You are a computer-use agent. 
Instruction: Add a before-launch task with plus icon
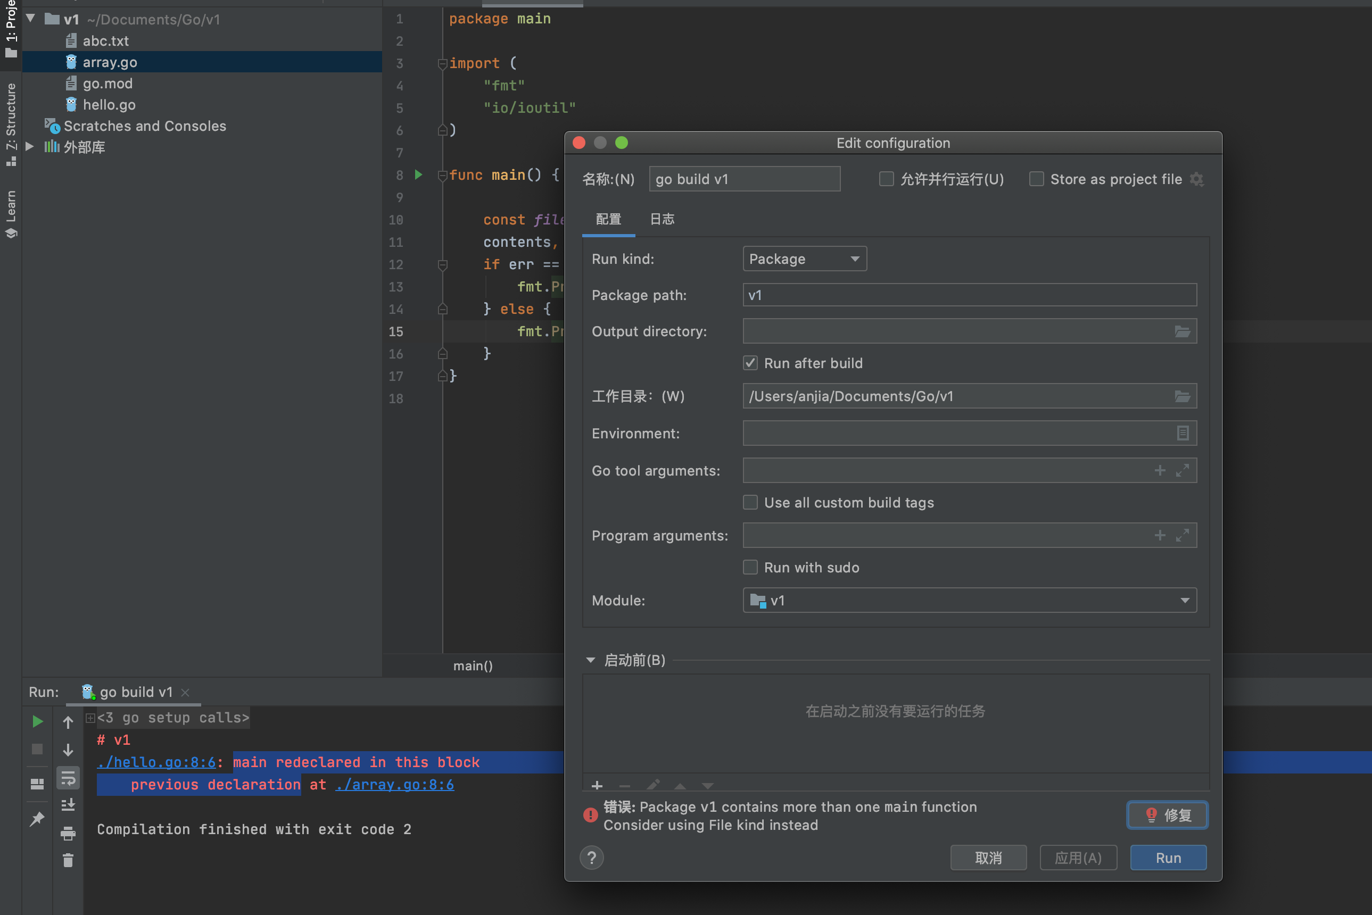click(x=597, y=785)
